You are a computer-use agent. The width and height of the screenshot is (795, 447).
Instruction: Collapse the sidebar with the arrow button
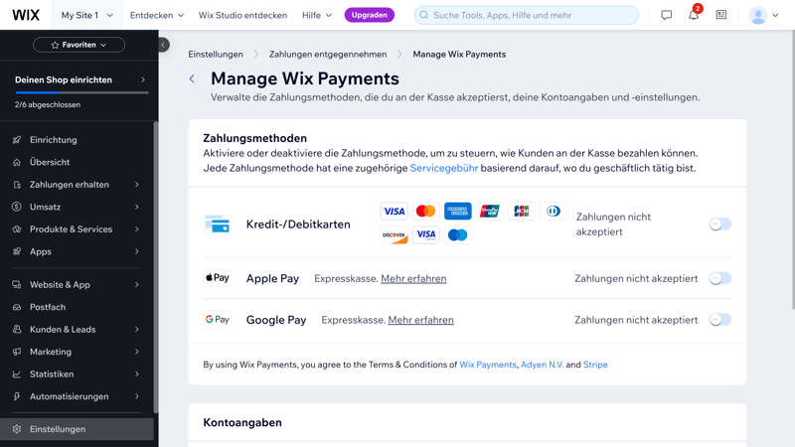[x=163, y=45]
